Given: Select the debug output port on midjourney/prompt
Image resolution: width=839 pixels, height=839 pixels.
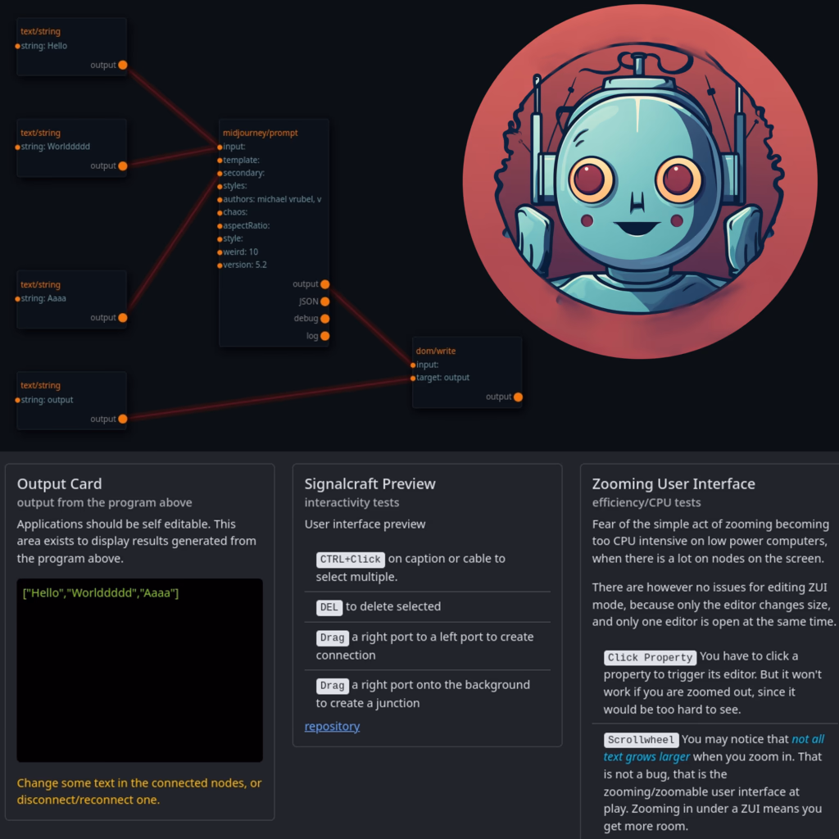Looking at the screenshot, I should coord(324,319).
